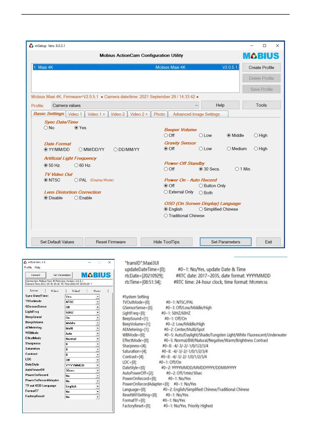Choose Traditional Chinese OSD language
Screen dimensions: 311x440
[166, 216]
